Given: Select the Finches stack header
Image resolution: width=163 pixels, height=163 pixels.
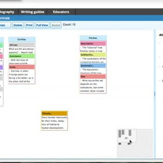Looking at the screenshot, I should pyautogui.click(x=93, y=38).
